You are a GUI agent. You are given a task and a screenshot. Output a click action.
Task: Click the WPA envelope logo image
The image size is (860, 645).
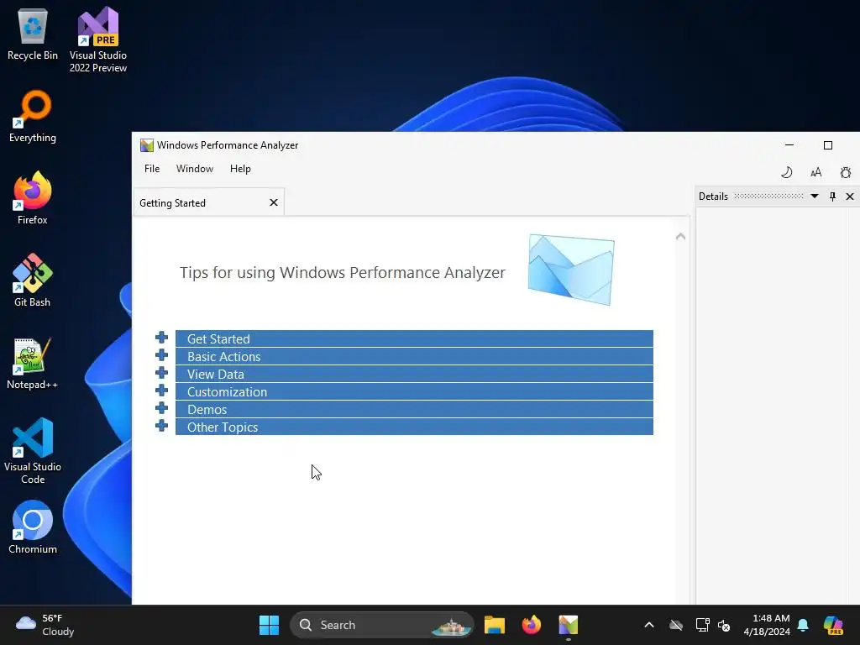[571, 270]
